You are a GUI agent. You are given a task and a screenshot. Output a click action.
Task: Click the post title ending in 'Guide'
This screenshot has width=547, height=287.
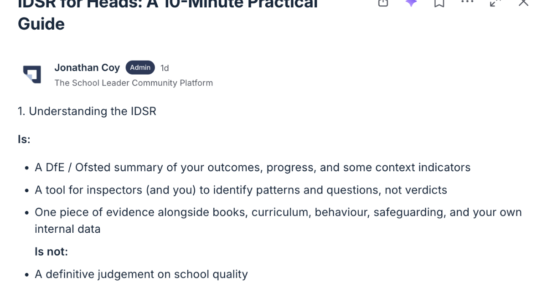click(41, 24)
